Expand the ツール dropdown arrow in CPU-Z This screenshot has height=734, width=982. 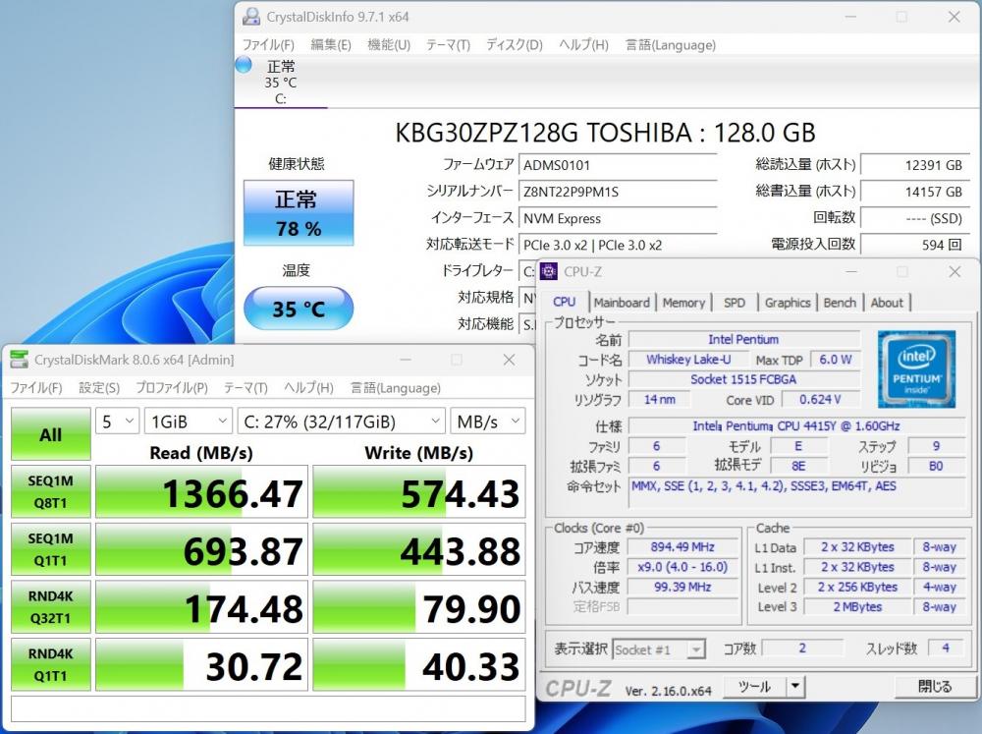(x=795, y=687)
